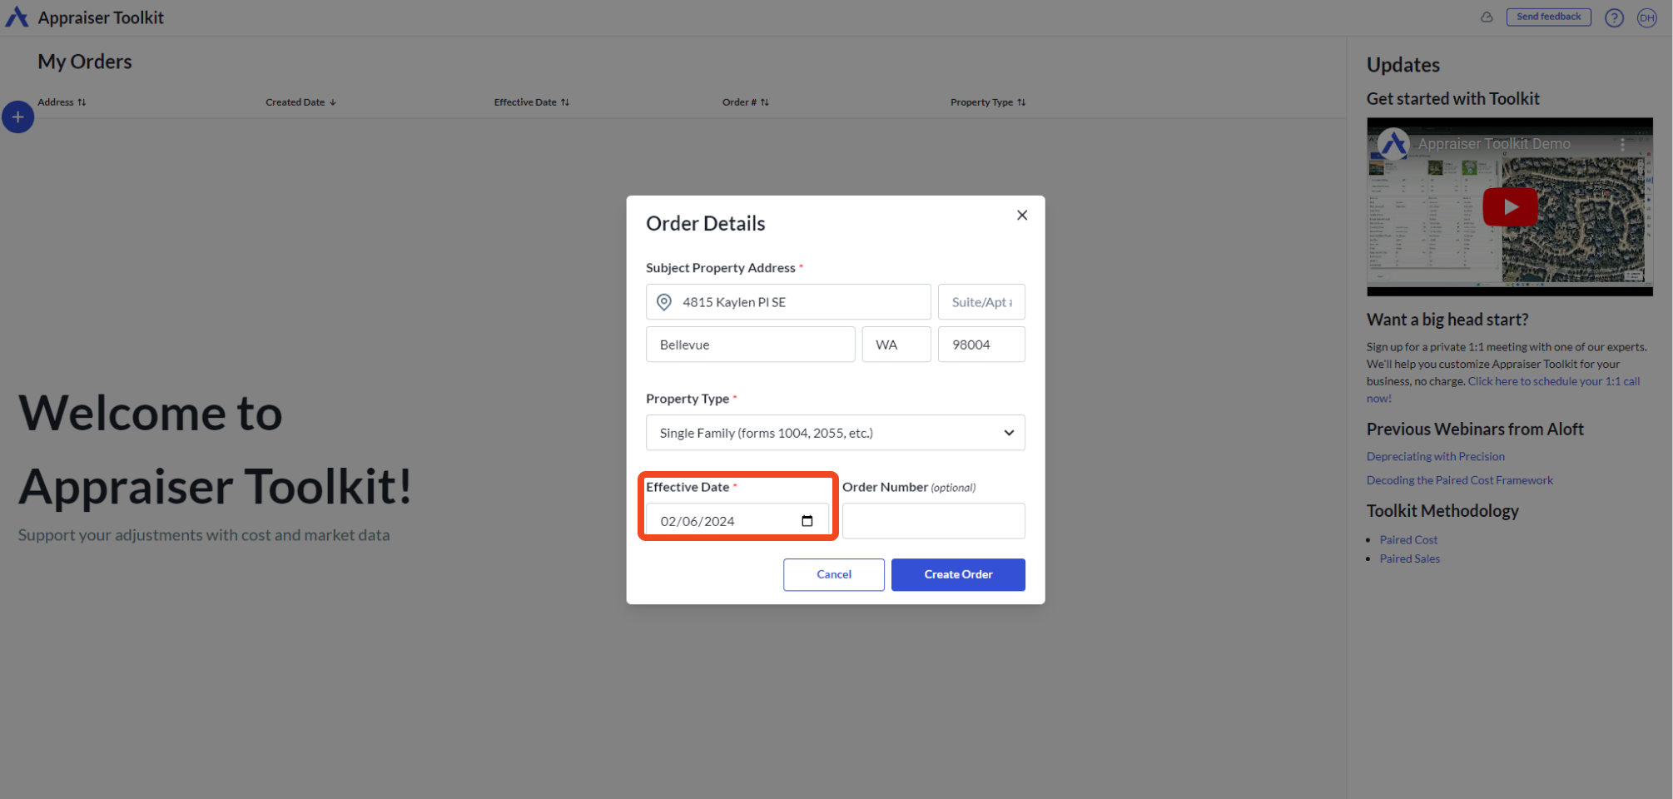Open Decoding the Paired Cost Framework link
The image size is (1673, 799).
[x=1459, y=480]
